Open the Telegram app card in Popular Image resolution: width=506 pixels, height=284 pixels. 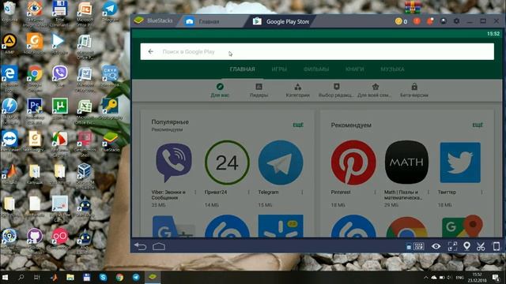tap(281, 174)
